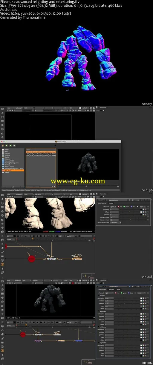Screen dimensions: 153x365
Task: Select 3D cube toolbar icon in BasicMaterial frame
Action: [3, 231]
